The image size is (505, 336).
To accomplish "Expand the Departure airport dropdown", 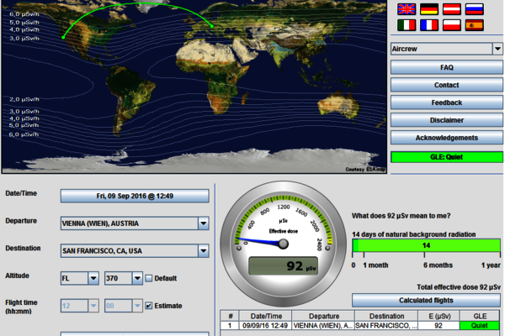I will 203,223.
